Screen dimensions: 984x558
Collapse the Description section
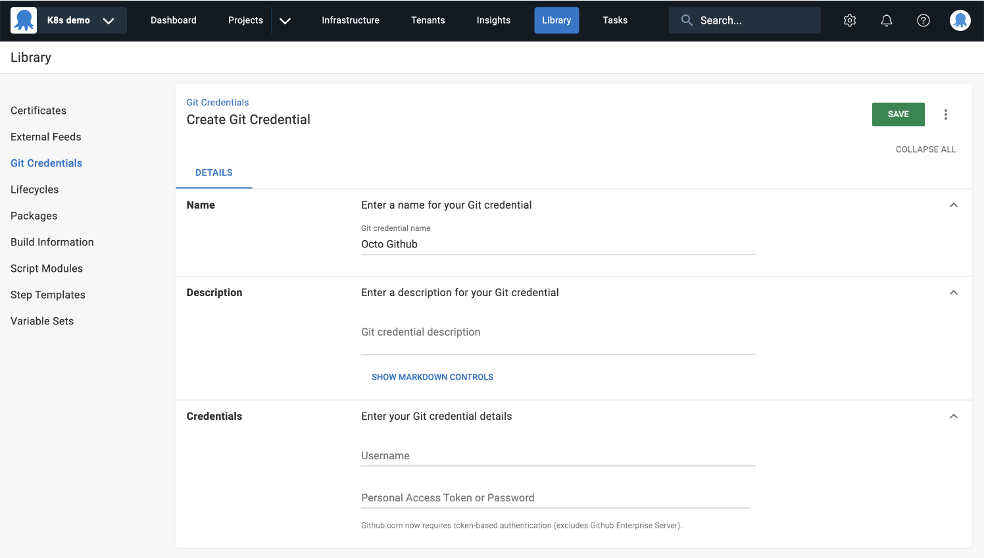pyautogui.click(x=954, y=292)
